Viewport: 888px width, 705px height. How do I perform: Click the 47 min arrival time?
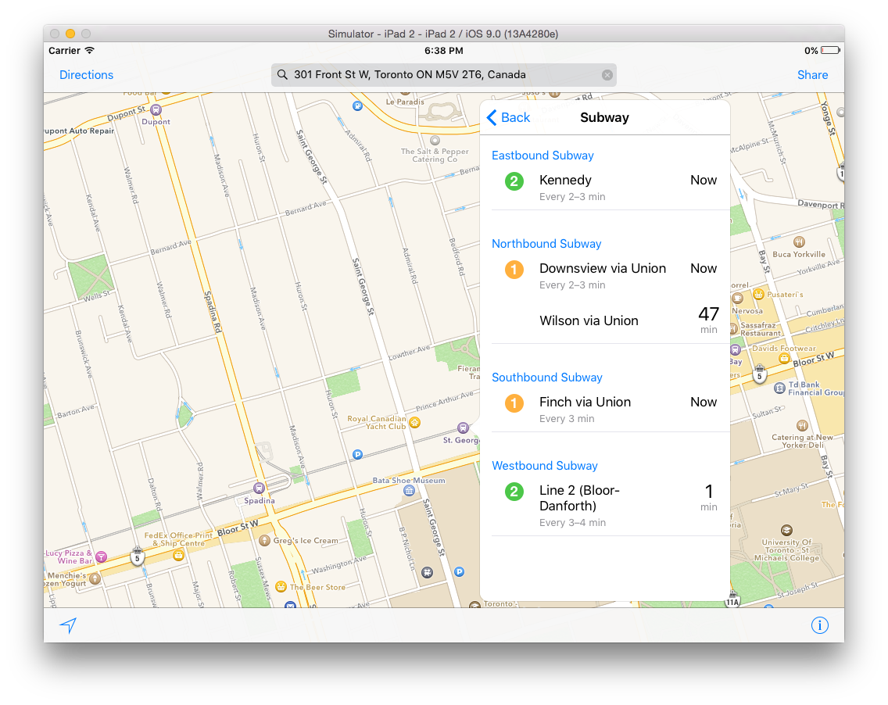tap(708, 320)
